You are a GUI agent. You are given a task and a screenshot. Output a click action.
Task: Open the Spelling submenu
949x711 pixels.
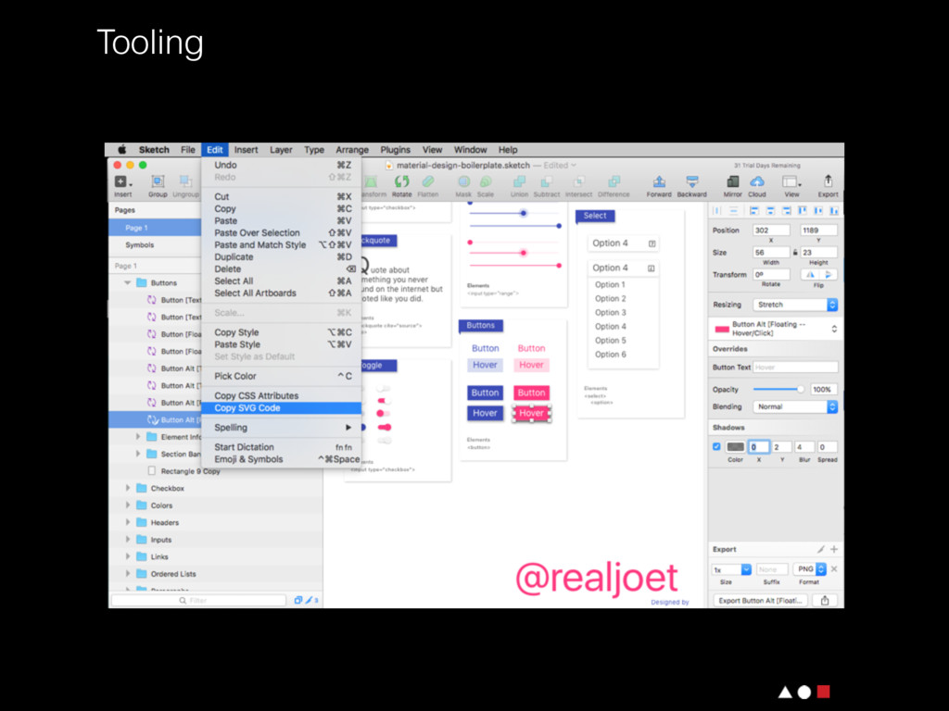pos(282,428)
